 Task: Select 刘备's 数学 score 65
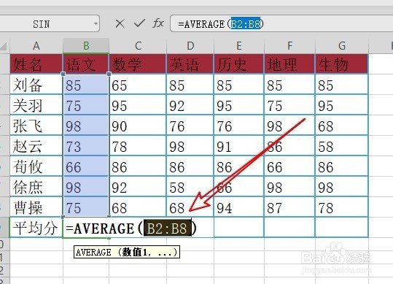[x=138, y=85]
